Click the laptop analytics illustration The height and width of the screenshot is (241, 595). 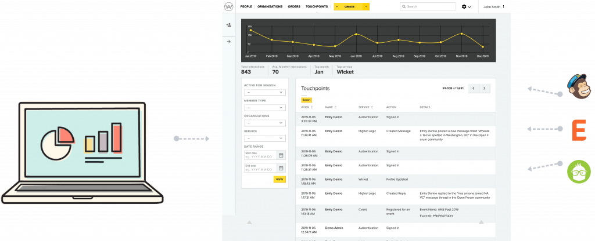click(83, 152)
